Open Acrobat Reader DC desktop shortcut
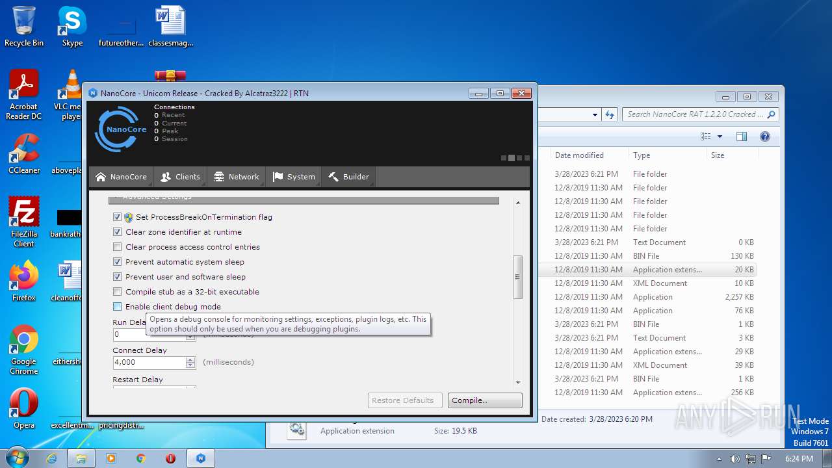Viewport: 832px width, 468px height. click(24, 95)
